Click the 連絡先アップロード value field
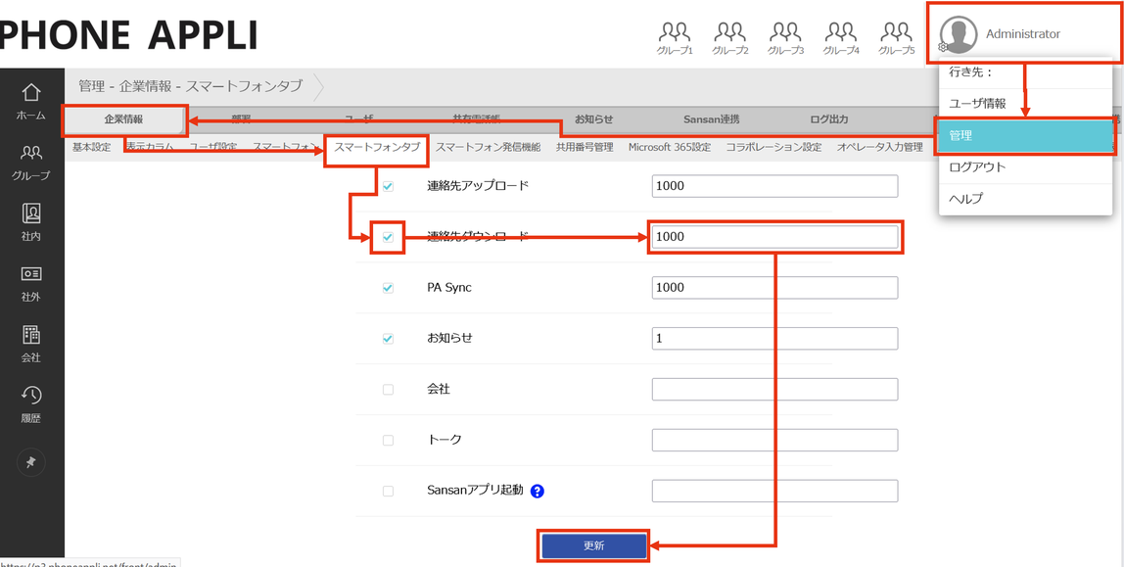Image resolution: width=1124 pixels, height=567 pixels. [774, 186]
